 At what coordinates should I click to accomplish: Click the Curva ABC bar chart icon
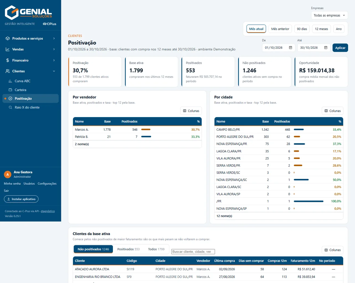10,81
